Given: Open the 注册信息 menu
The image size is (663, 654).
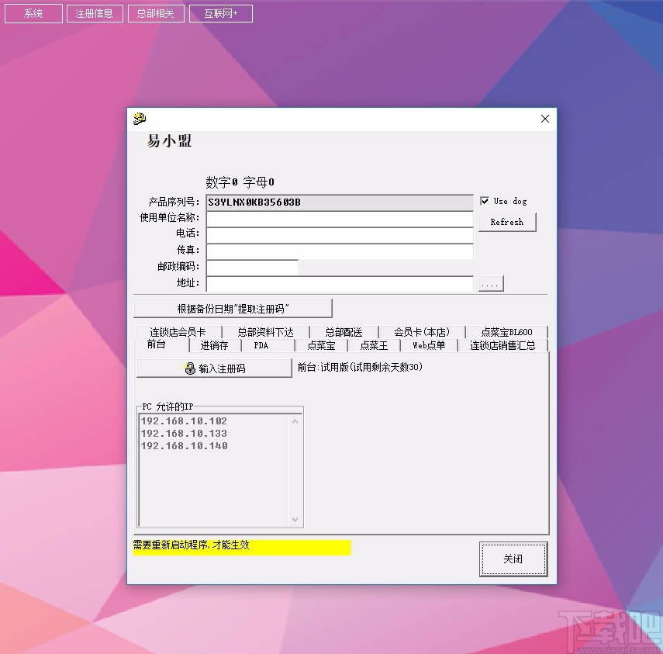Looking at the screenshot, I should (x=95, y=13).
